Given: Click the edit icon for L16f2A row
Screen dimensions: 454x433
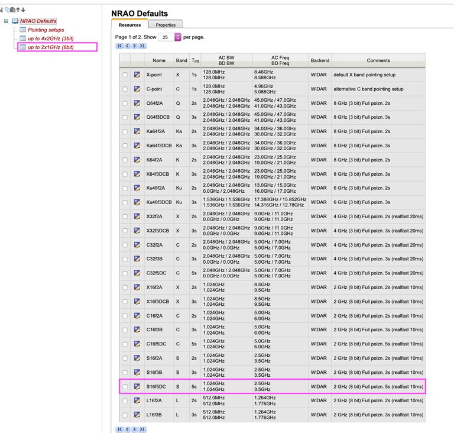Looking at the screenshot, I should 137,401.
